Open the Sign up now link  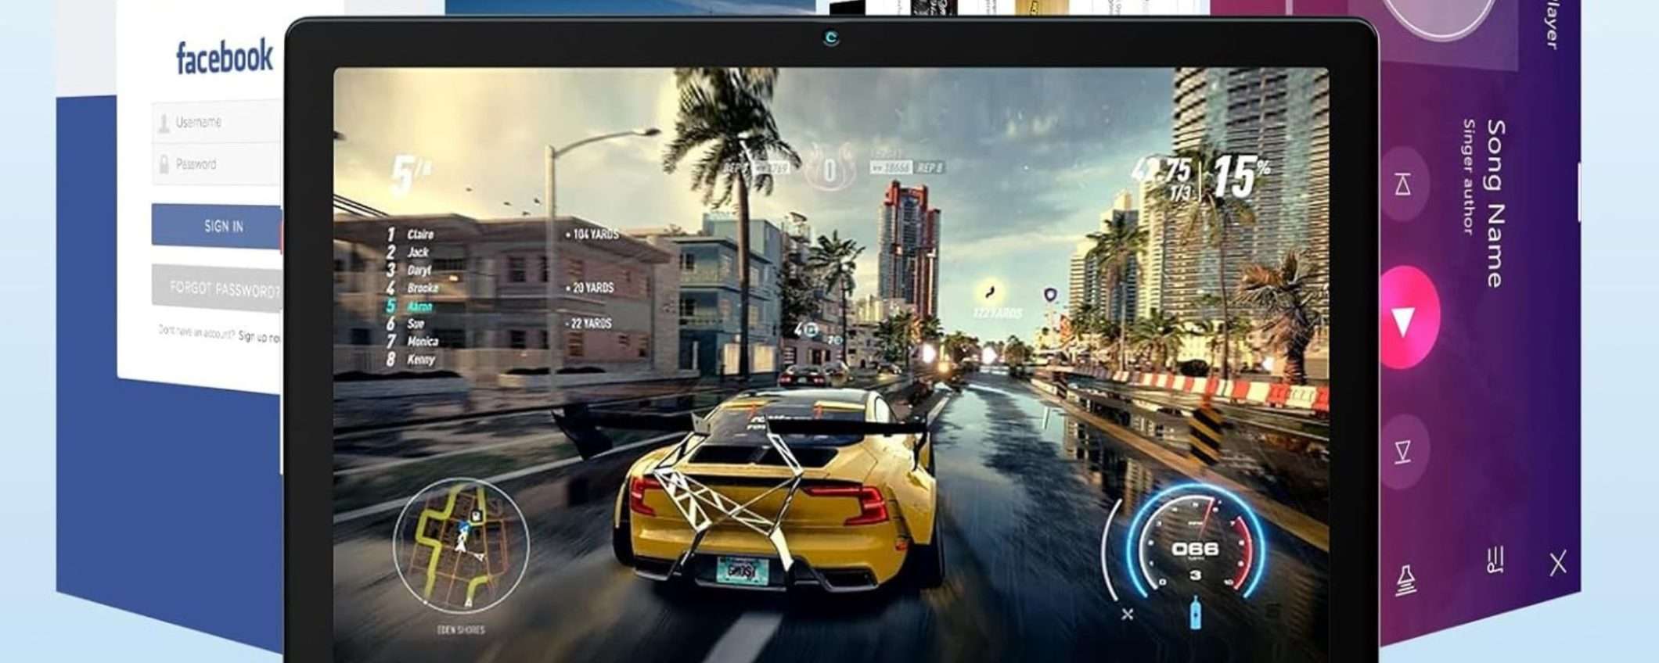(x=259, y=337)
